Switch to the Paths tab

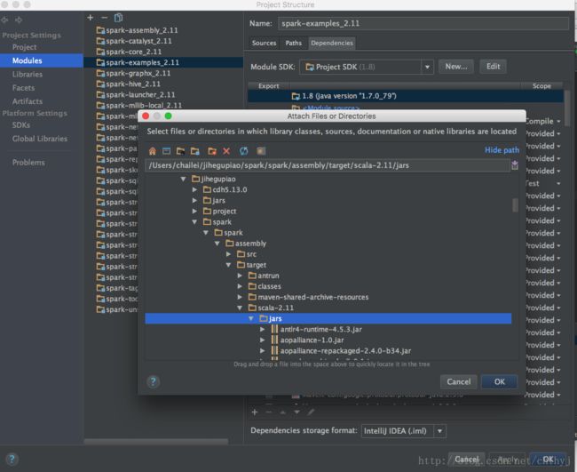coord(293,43)
